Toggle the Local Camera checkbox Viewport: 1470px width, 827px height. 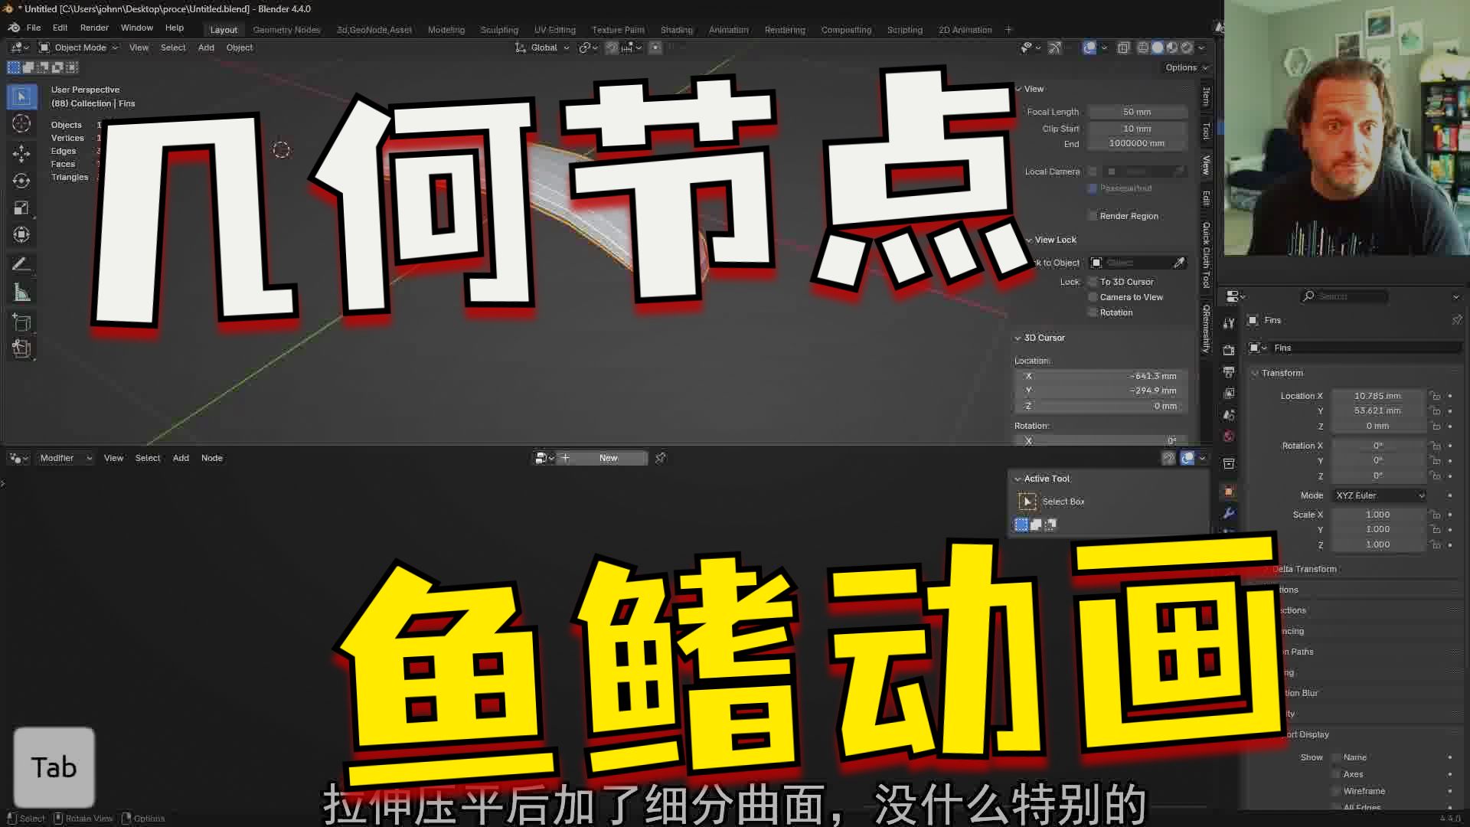[x=1093, y=172]
